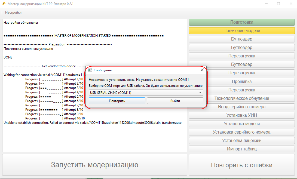Maximize the Мастер модернизации window
This screenshot has height=179, width=297.
tap(278, 4)
